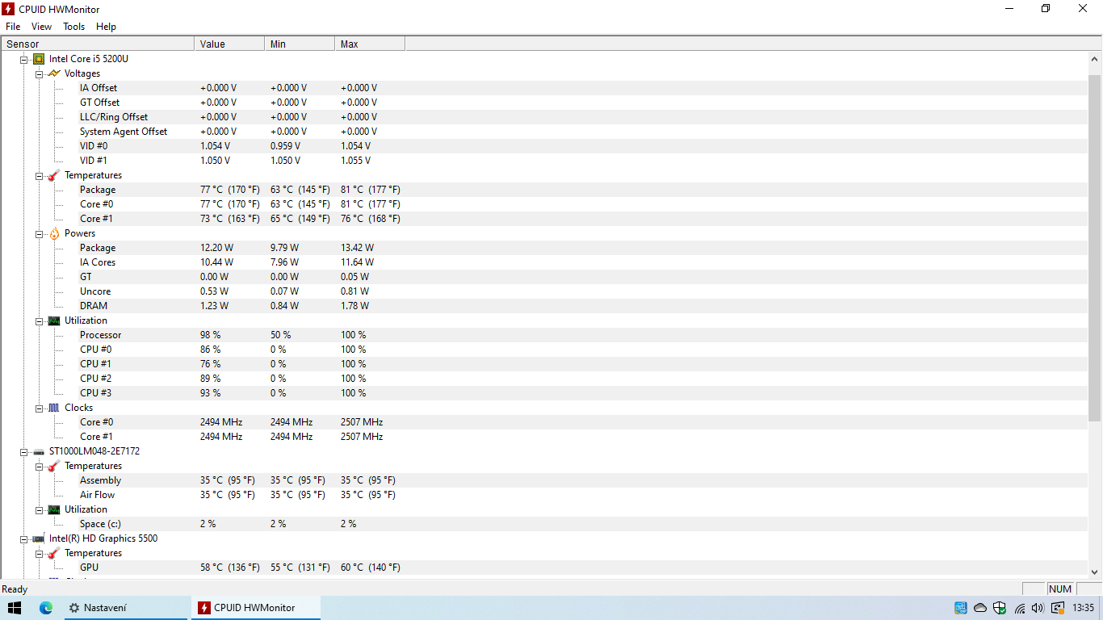1103x620 pixels.
Task: Collapse the Powers section
Action: (40, 233)
